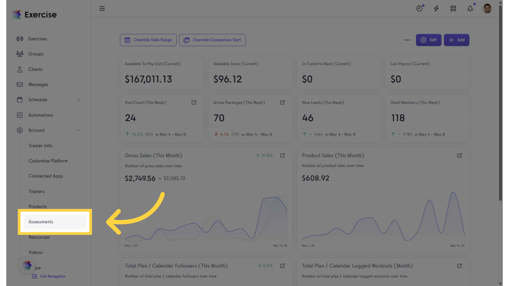Open the Products page

38,207
